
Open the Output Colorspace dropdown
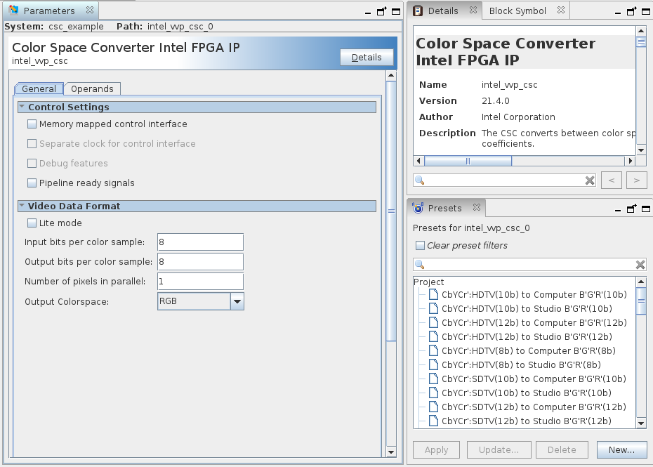(x=237, y=301)
